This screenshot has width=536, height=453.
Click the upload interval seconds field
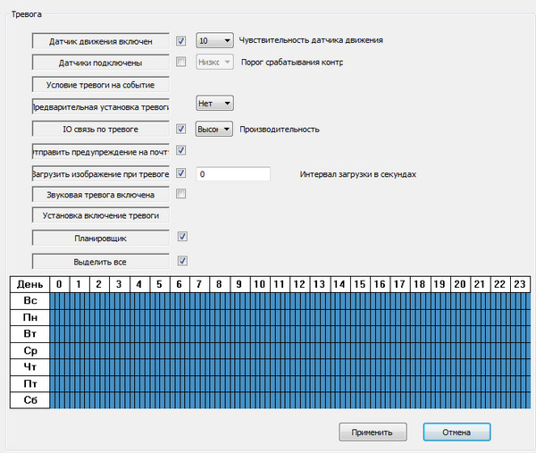pos(233,173)
